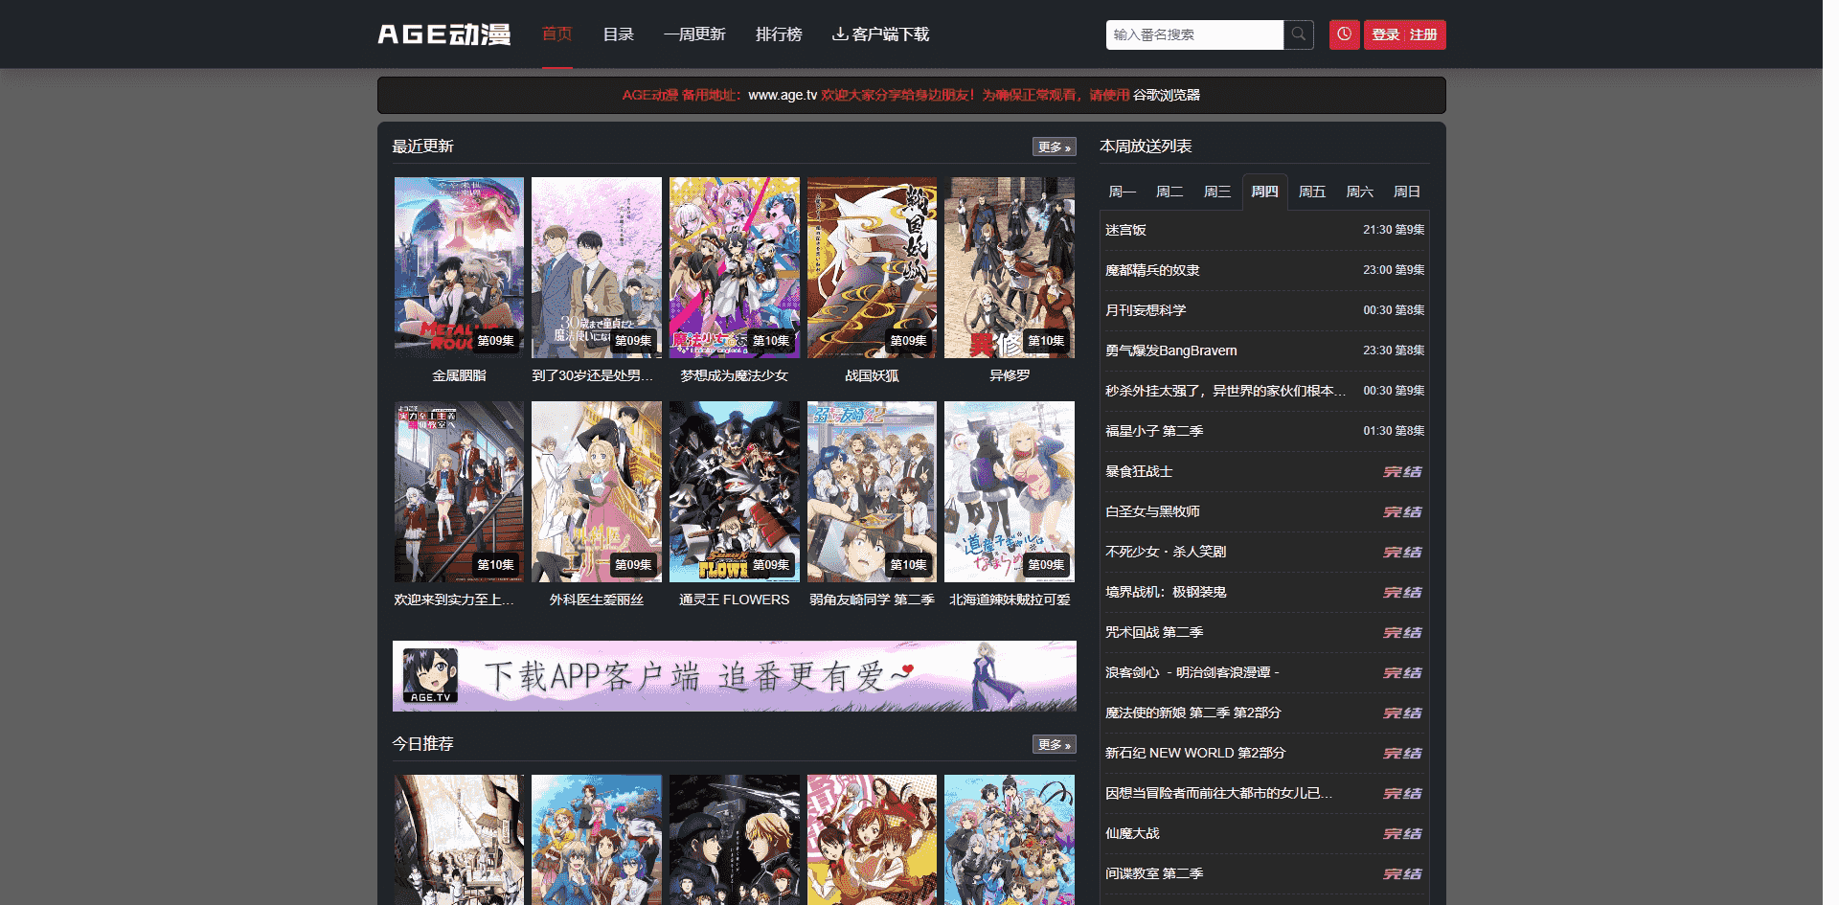Image resolution: width=1839 pixels, height=905 pixels.
Task: Open 秒杀外挂太强了 schedule entry
Action: tap(1225, 391)
